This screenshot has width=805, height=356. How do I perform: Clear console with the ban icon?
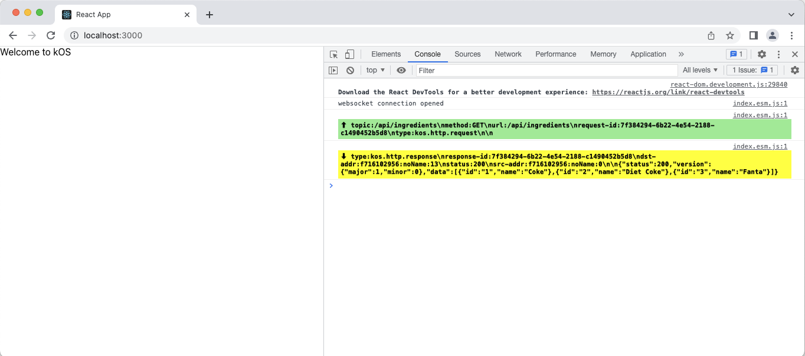pyautogui.click(x=350, y=70)
